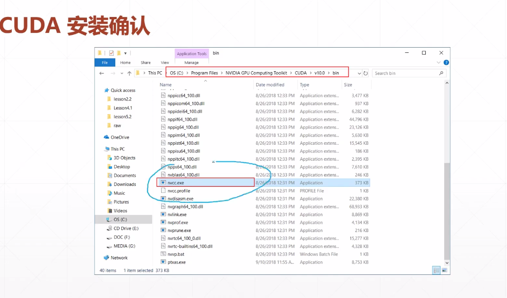Select nvcc.profile file

(179, 190)
